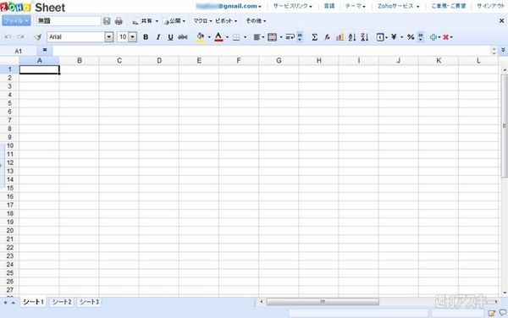The height and width of the screenshot is (318, 508).
Task: Toggle bold formatting
Action: (x=146, y=37)
